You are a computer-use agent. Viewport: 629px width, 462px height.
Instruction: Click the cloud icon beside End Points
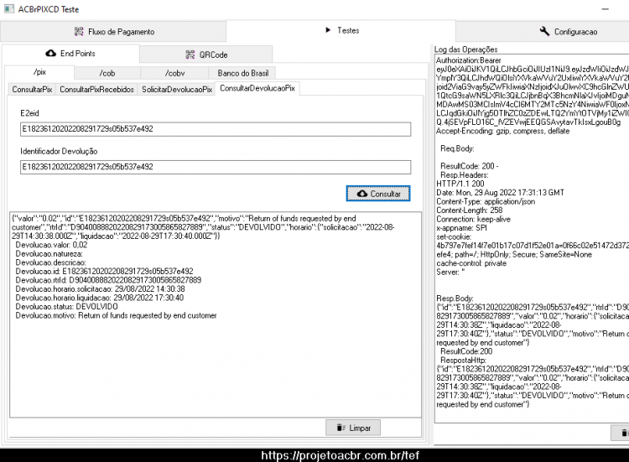(x=51, y=54)
